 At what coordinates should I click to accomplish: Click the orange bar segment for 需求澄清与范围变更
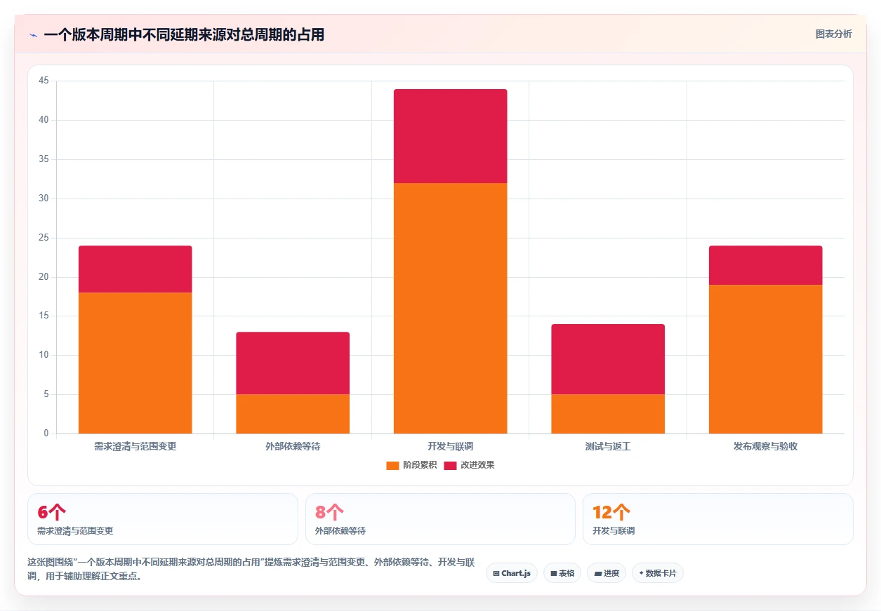pos(135,363)
